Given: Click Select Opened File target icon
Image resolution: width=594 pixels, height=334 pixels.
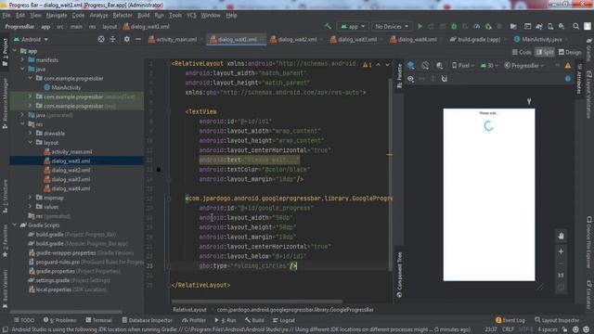Looking at the screenshot, I should click(101, 39).
